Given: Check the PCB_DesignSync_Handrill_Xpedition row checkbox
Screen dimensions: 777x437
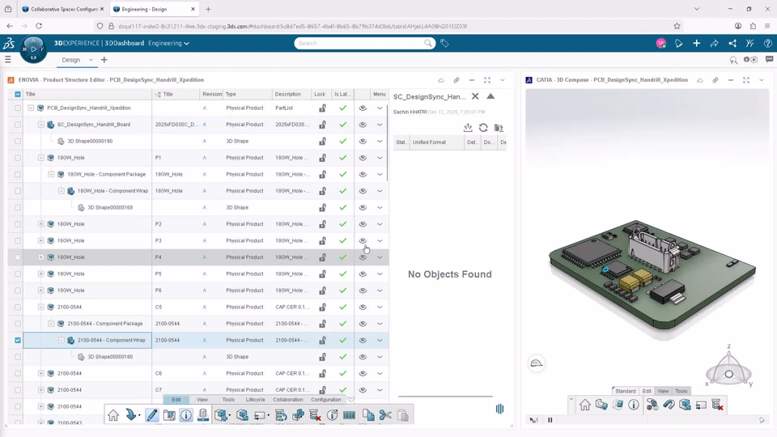Looking at the screenshot, I should click(18, 108).
